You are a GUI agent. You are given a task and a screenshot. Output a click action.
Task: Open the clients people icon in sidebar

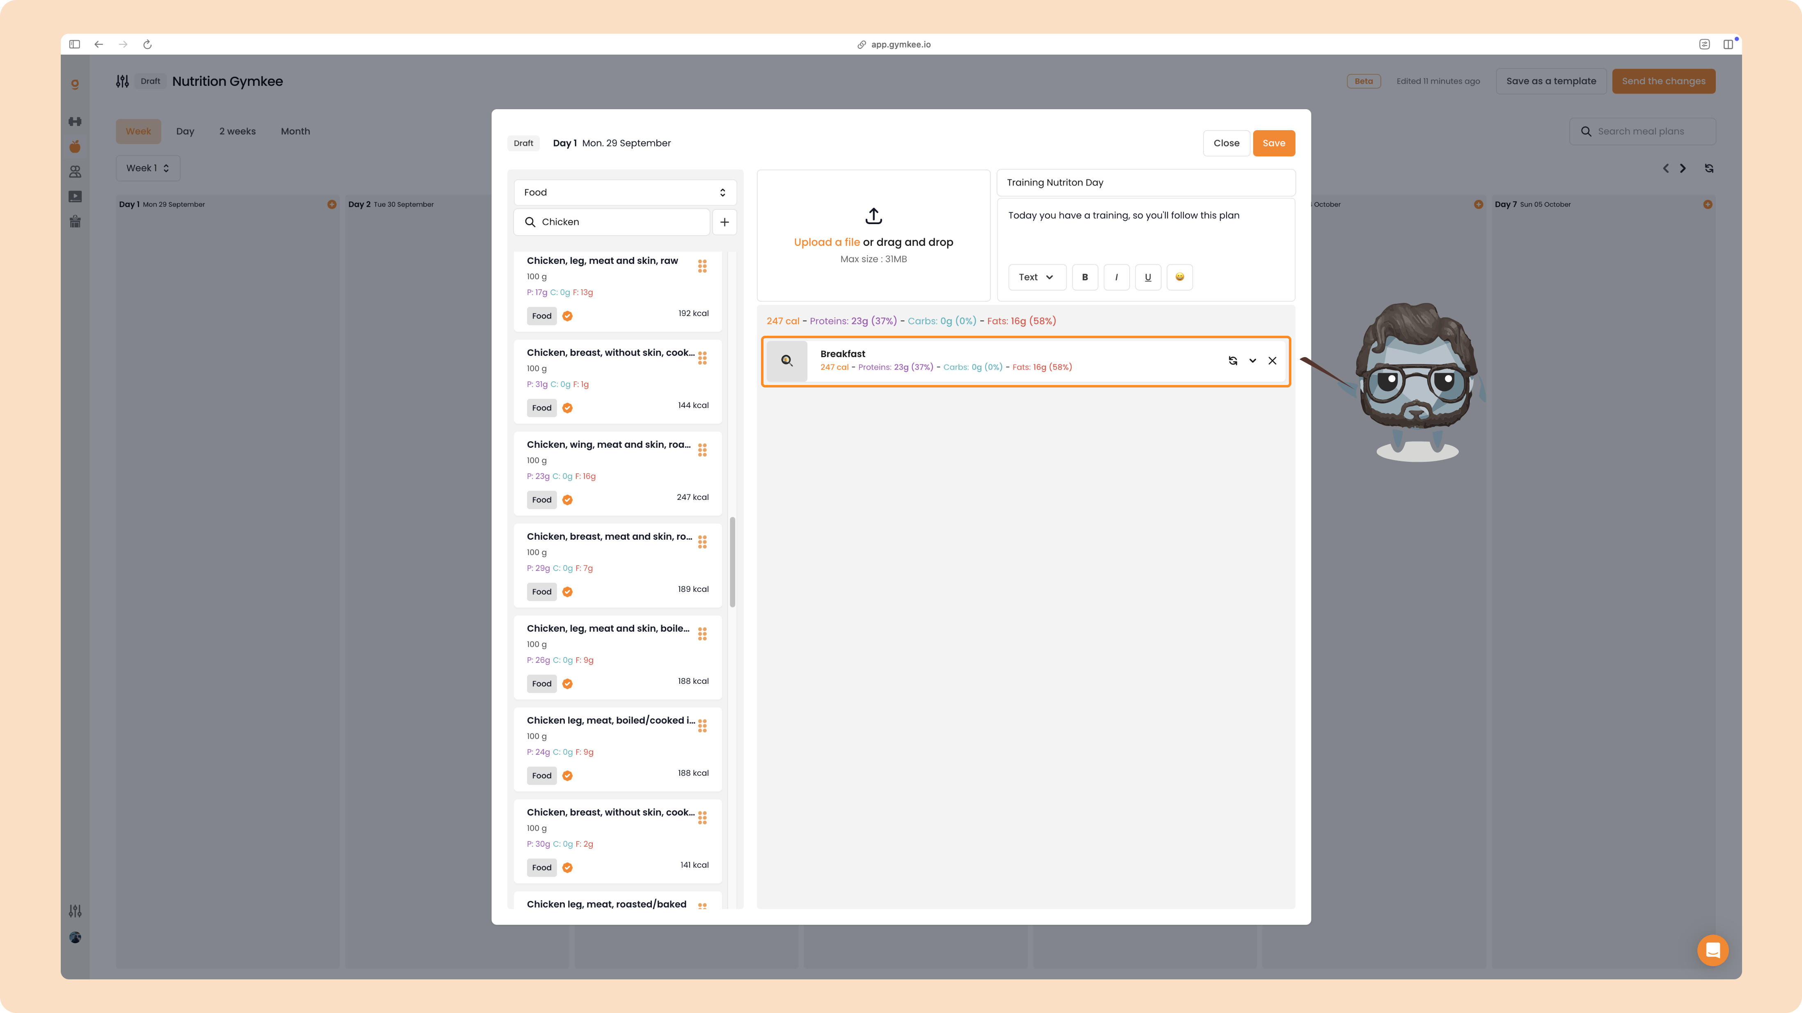click(75, 172)
